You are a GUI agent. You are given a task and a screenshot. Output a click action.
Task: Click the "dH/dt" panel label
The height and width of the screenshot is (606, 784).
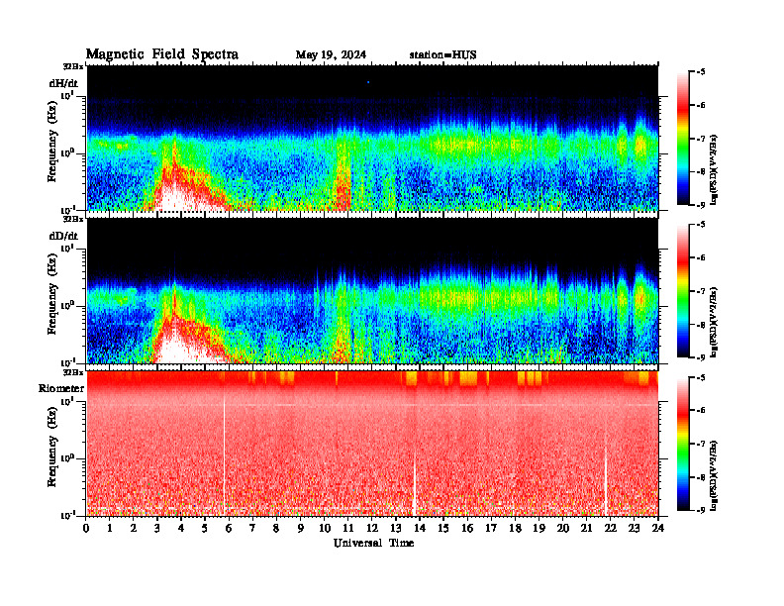[x=63, y=83]
